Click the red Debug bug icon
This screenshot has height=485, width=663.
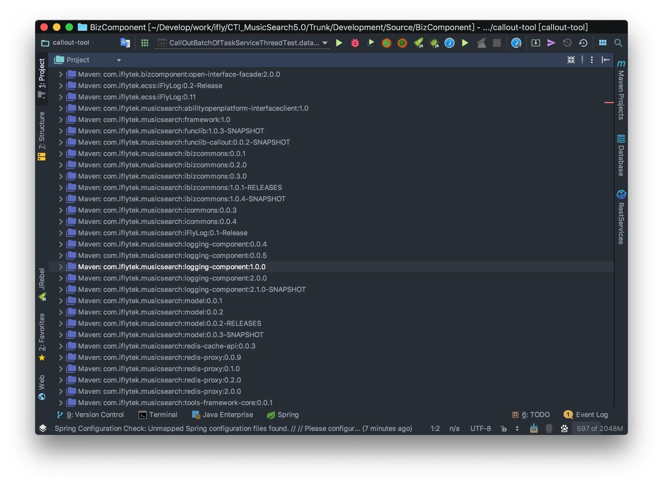pos(355,43)
